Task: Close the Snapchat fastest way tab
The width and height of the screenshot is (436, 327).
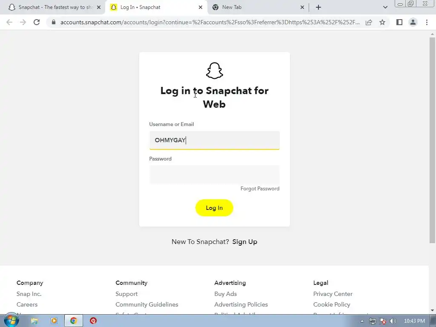Action: click(x=99, y=7)
